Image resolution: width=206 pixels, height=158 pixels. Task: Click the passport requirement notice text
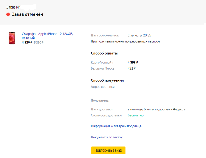tap(125, 41)
